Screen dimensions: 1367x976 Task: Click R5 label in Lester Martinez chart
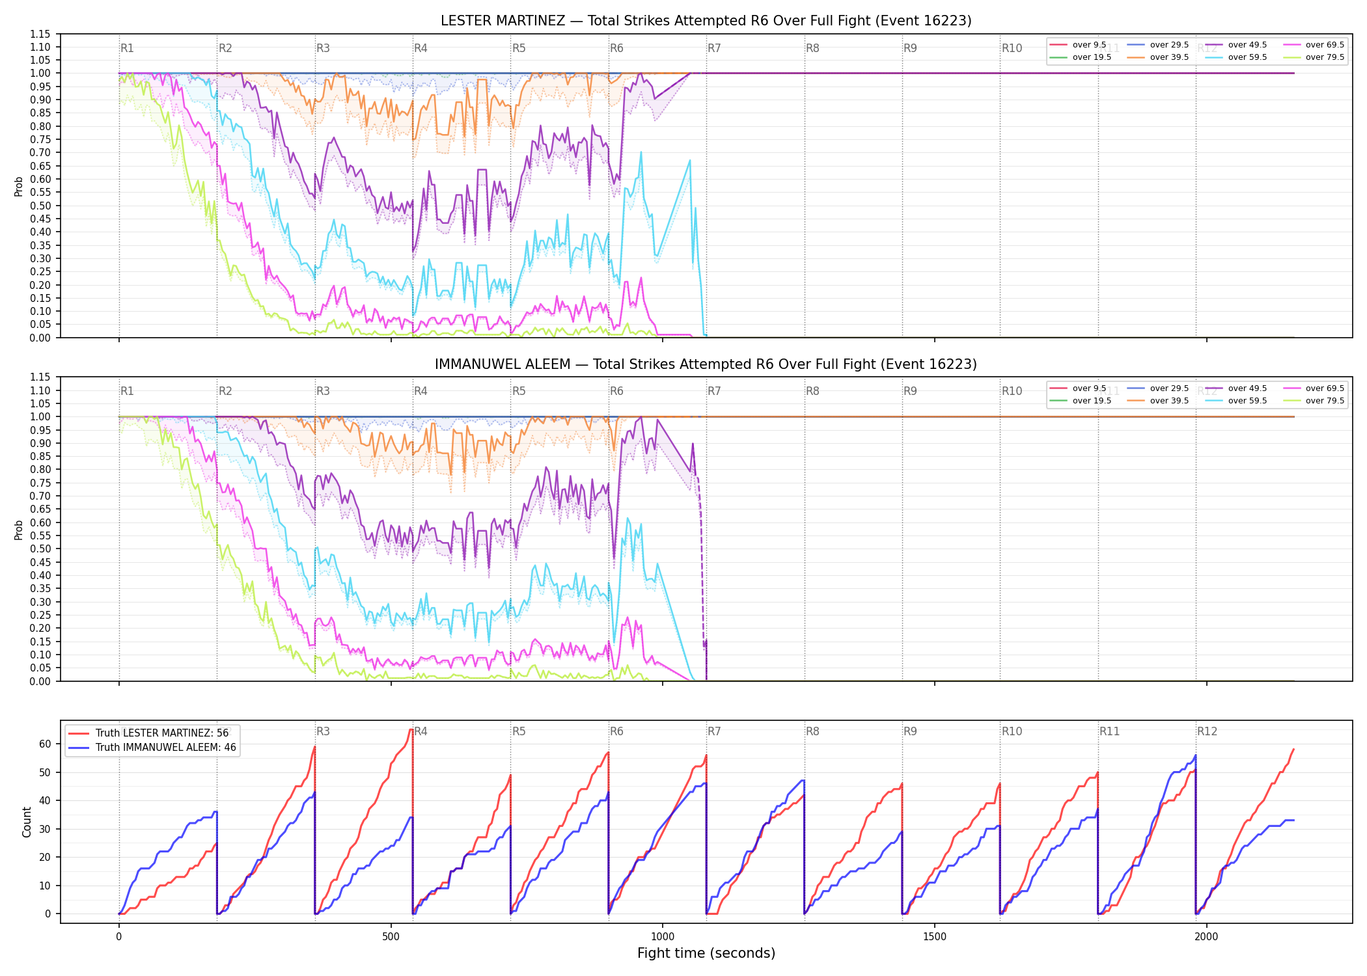(519, 48)
